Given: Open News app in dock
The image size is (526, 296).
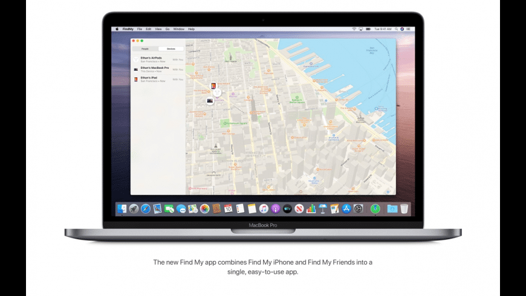Looking at the screenshot, I should tap(299, 209).
